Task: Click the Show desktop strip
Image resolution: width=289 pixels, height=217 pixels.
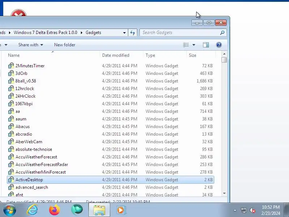Action: tap(286, 210)
